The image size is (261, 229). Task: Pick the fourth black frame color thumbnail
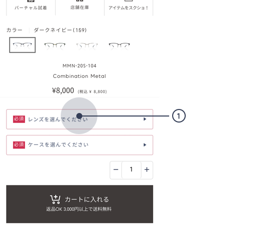click(x=119, y=45)
